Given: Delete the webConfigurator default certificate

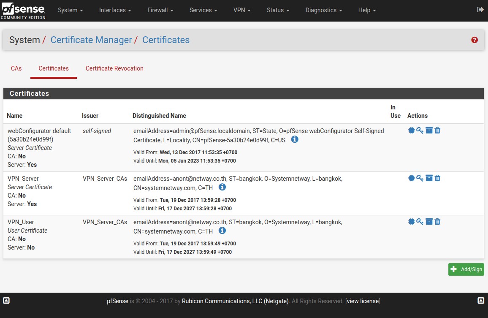Looking at the screenshot, I should coord(437,130).
